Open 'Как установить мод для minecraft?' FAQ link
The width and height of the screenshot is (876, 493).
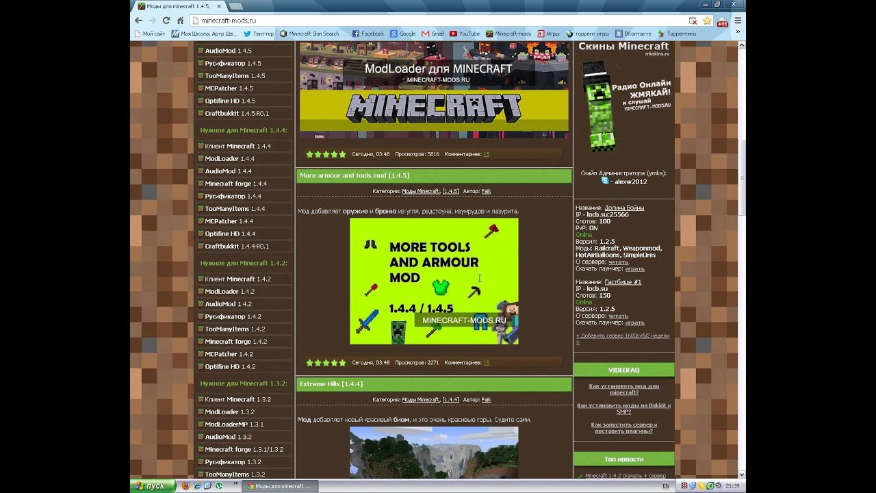(x=623, y=389)
